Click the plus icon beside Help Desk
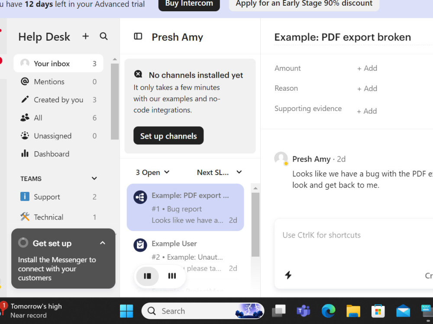The width and height of the screenshot is (433, 324). 86,36
